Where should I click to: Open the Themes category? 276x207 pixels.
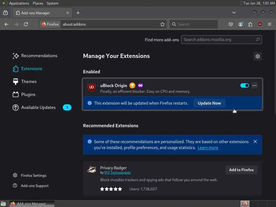[25, 82]
